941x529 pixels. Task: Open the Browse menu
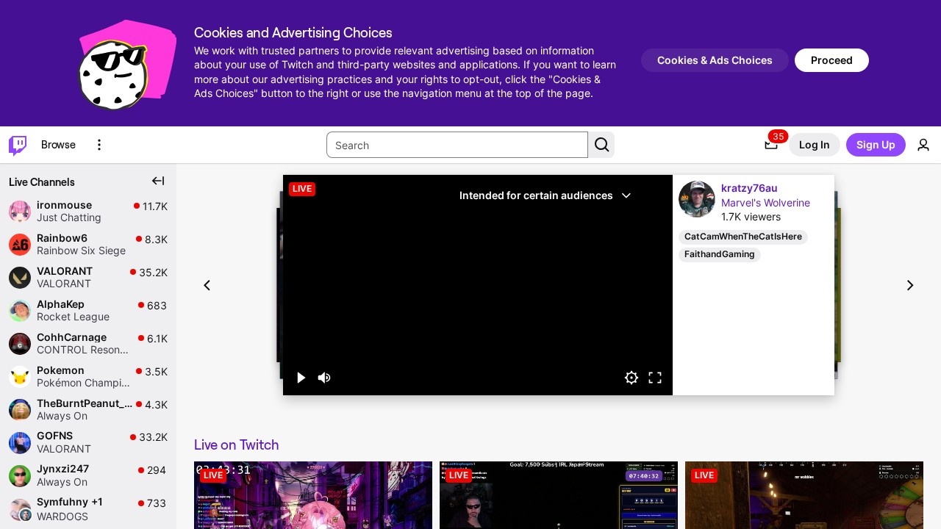58,145
